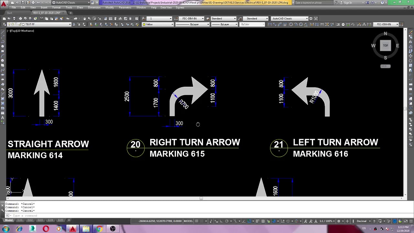The width and height of the screenshot is (414, 233).
Task: Toggle object snap in status bar
Action: tap(249, 221)
